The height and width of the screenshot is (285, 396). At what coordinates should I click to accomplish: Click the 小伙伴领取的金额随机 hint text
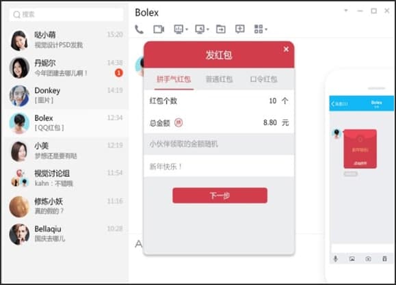click(183, 144)
